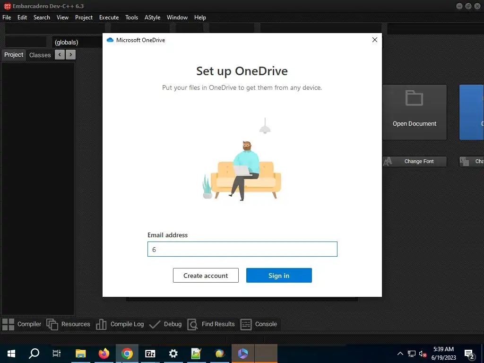Open the Resources tab

68,324
